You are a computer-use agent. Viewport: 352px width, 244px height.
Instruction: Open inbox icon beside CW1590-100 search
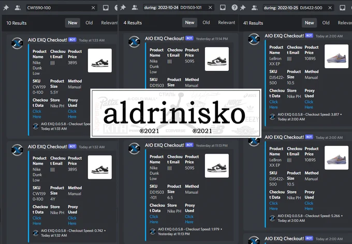coord(106,8)
